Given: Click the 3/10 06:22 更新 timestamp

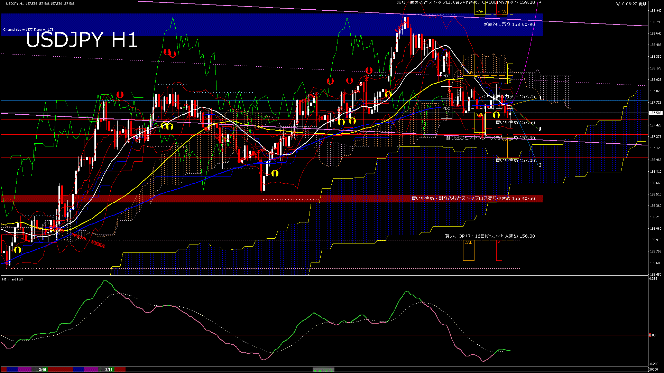Looking at the screenshot, I should pyautogui.click(x=631, y=4).
